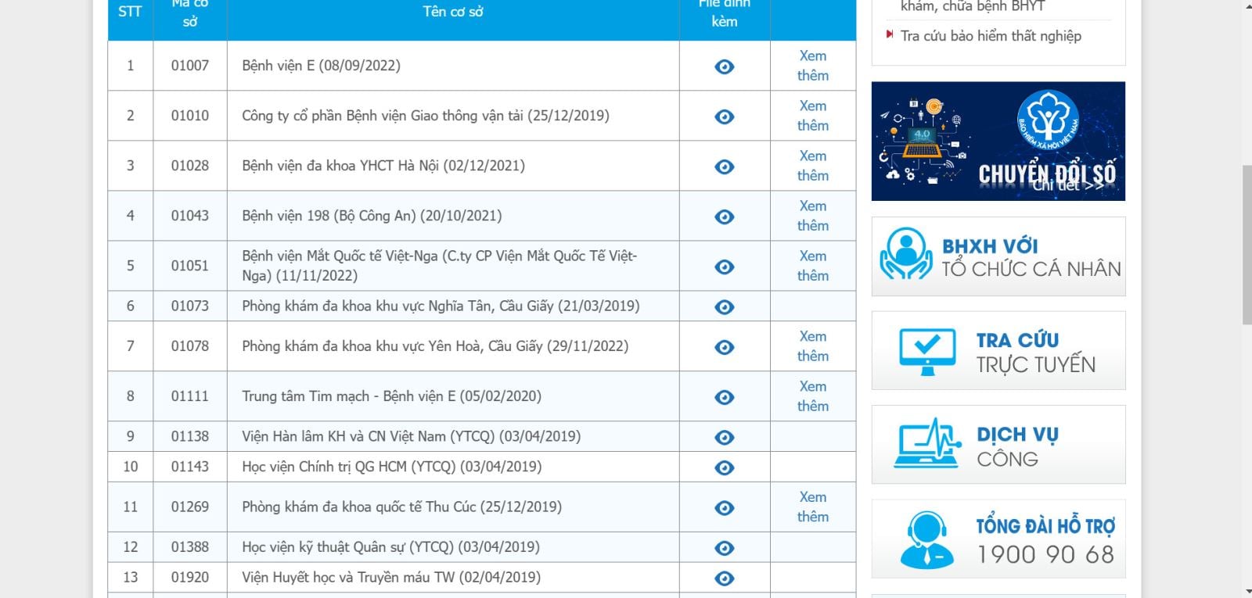1252x598 pixels.
Task: Click the page vertical scrollbar thumb
Action: coord(1246,245)
